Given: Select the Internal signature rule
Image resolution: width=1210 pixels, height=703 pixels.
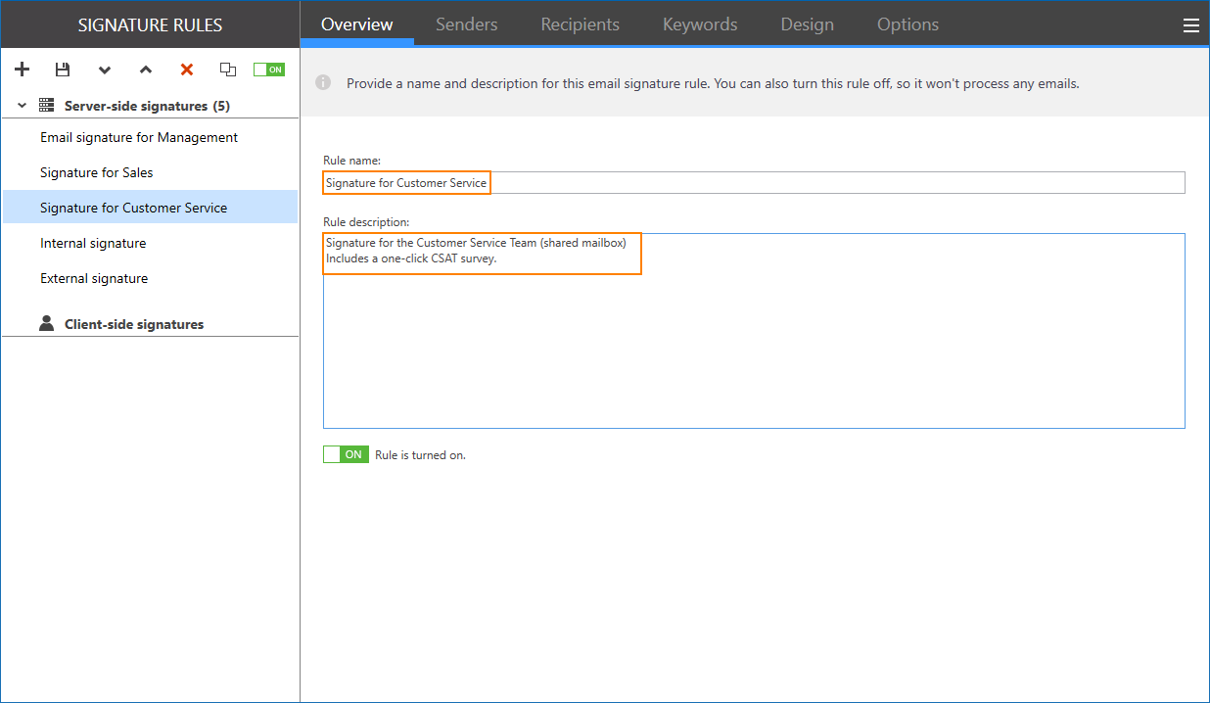Looking at the screenshot, I should pos(94,242).
